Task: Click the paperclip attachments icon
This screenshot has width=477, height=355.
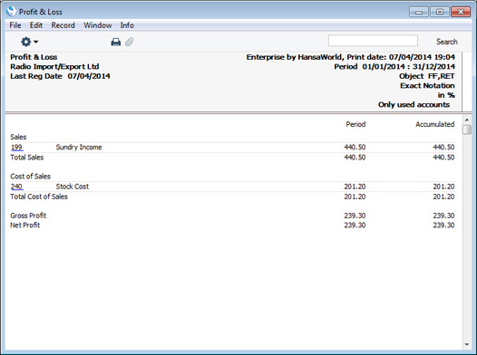Action: click(x=130, y=42)
